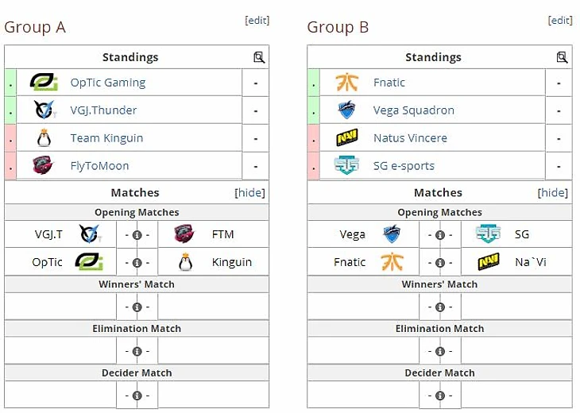The height and width of the screenshot is (413, 580).
Task: Click the FlyToMoon logo in Group A standings
Action: pos(43,166)
